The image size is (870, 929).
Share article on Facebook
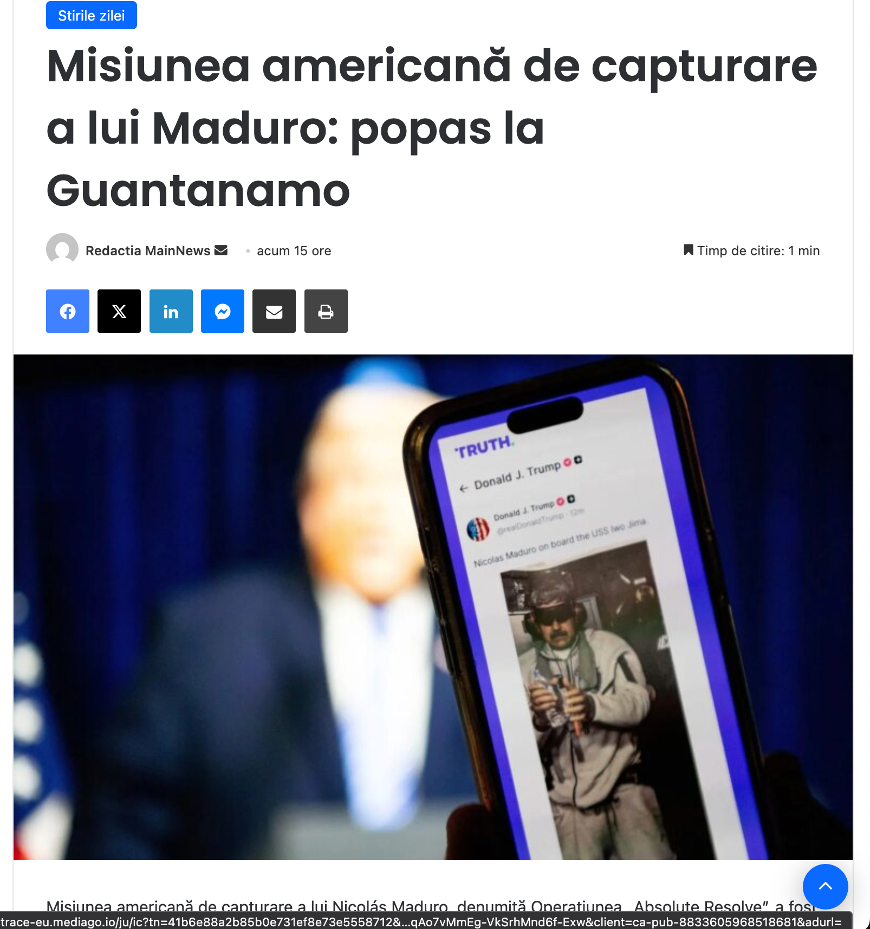[68, 311]
